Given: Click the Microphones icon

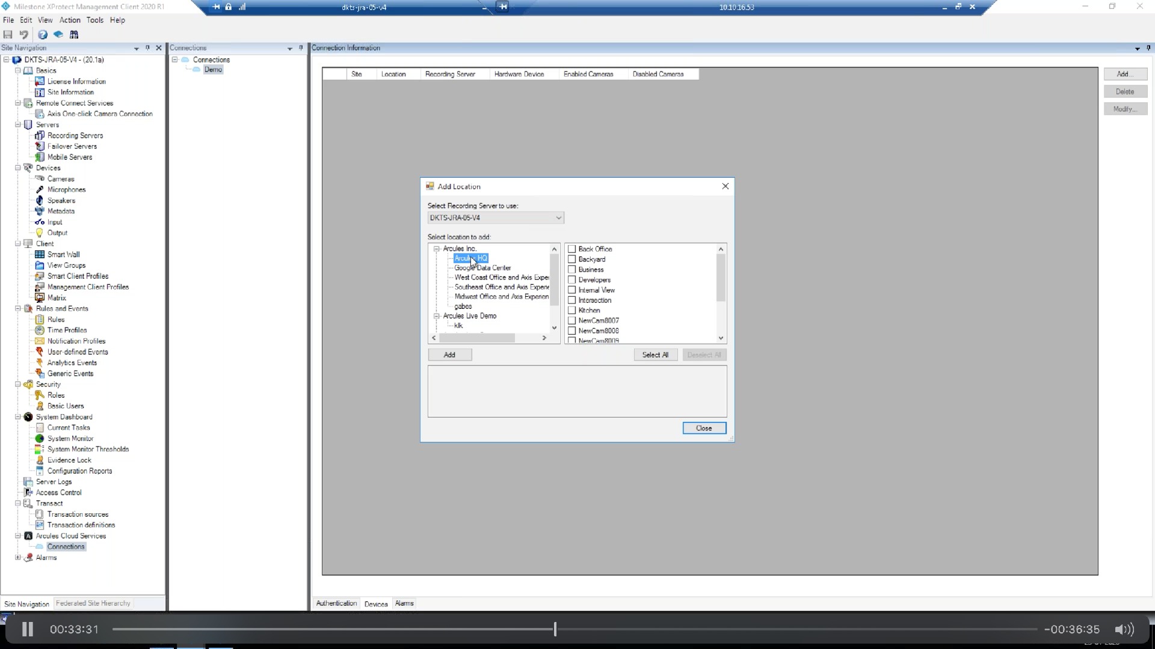Looking at the screenshot, I should click(x=40, y=189).
